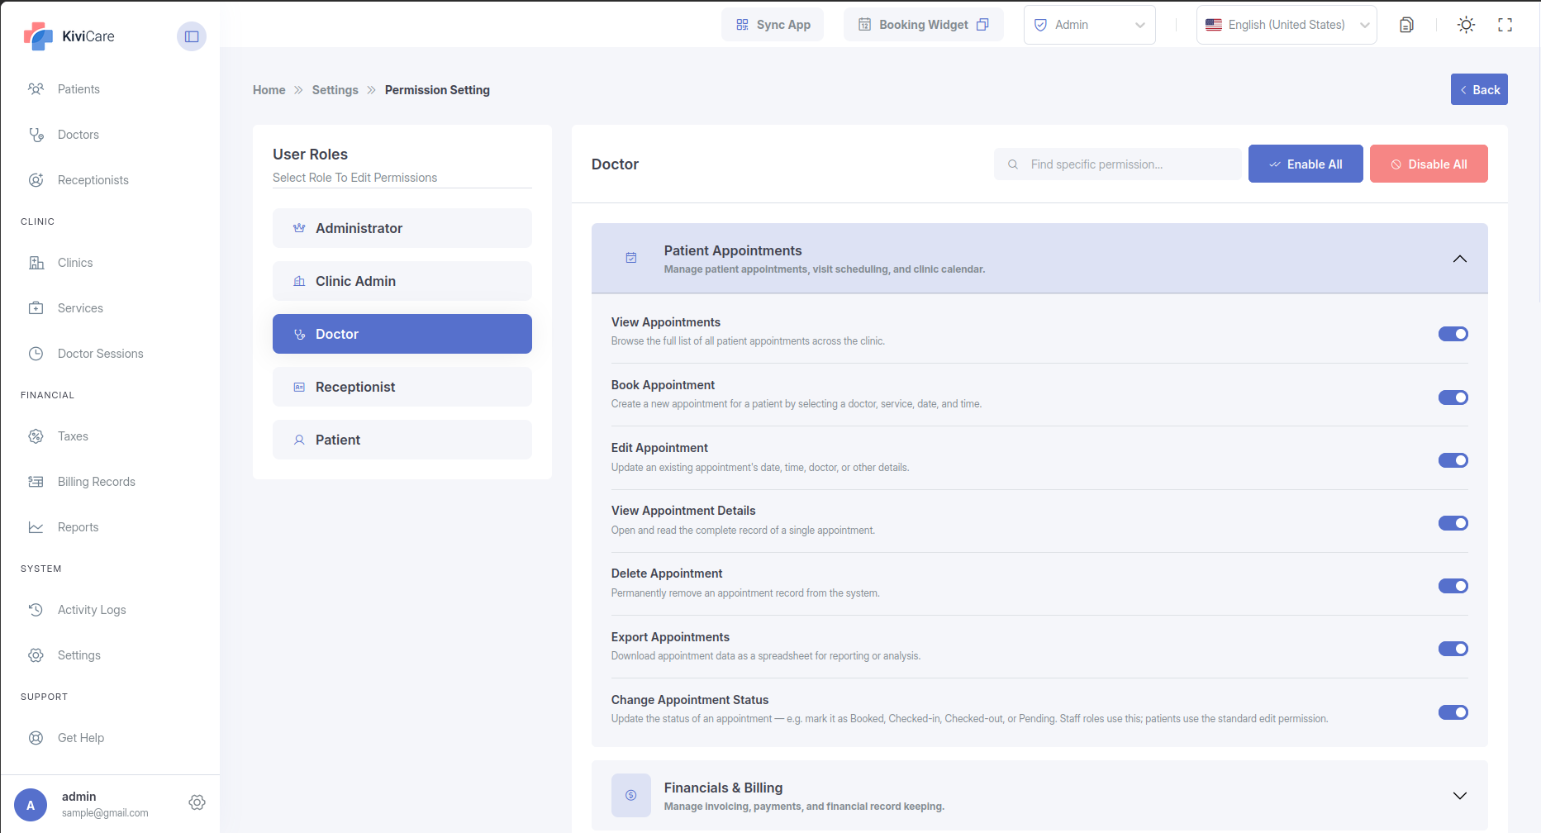1541x833 pixels.
Task: Open Doctor Sessions in the sidebar
Action: pos(100,354)
